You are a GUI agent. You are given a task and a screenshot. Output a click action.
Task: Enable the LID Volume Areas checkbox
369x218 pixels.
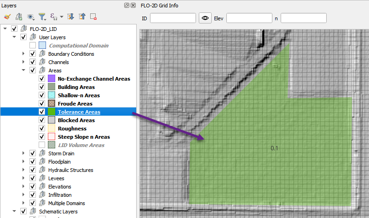pos(42,145)
